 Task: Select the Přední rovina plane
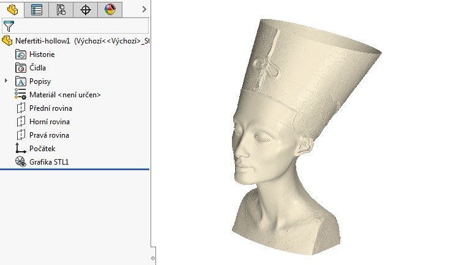coord(51,108)
